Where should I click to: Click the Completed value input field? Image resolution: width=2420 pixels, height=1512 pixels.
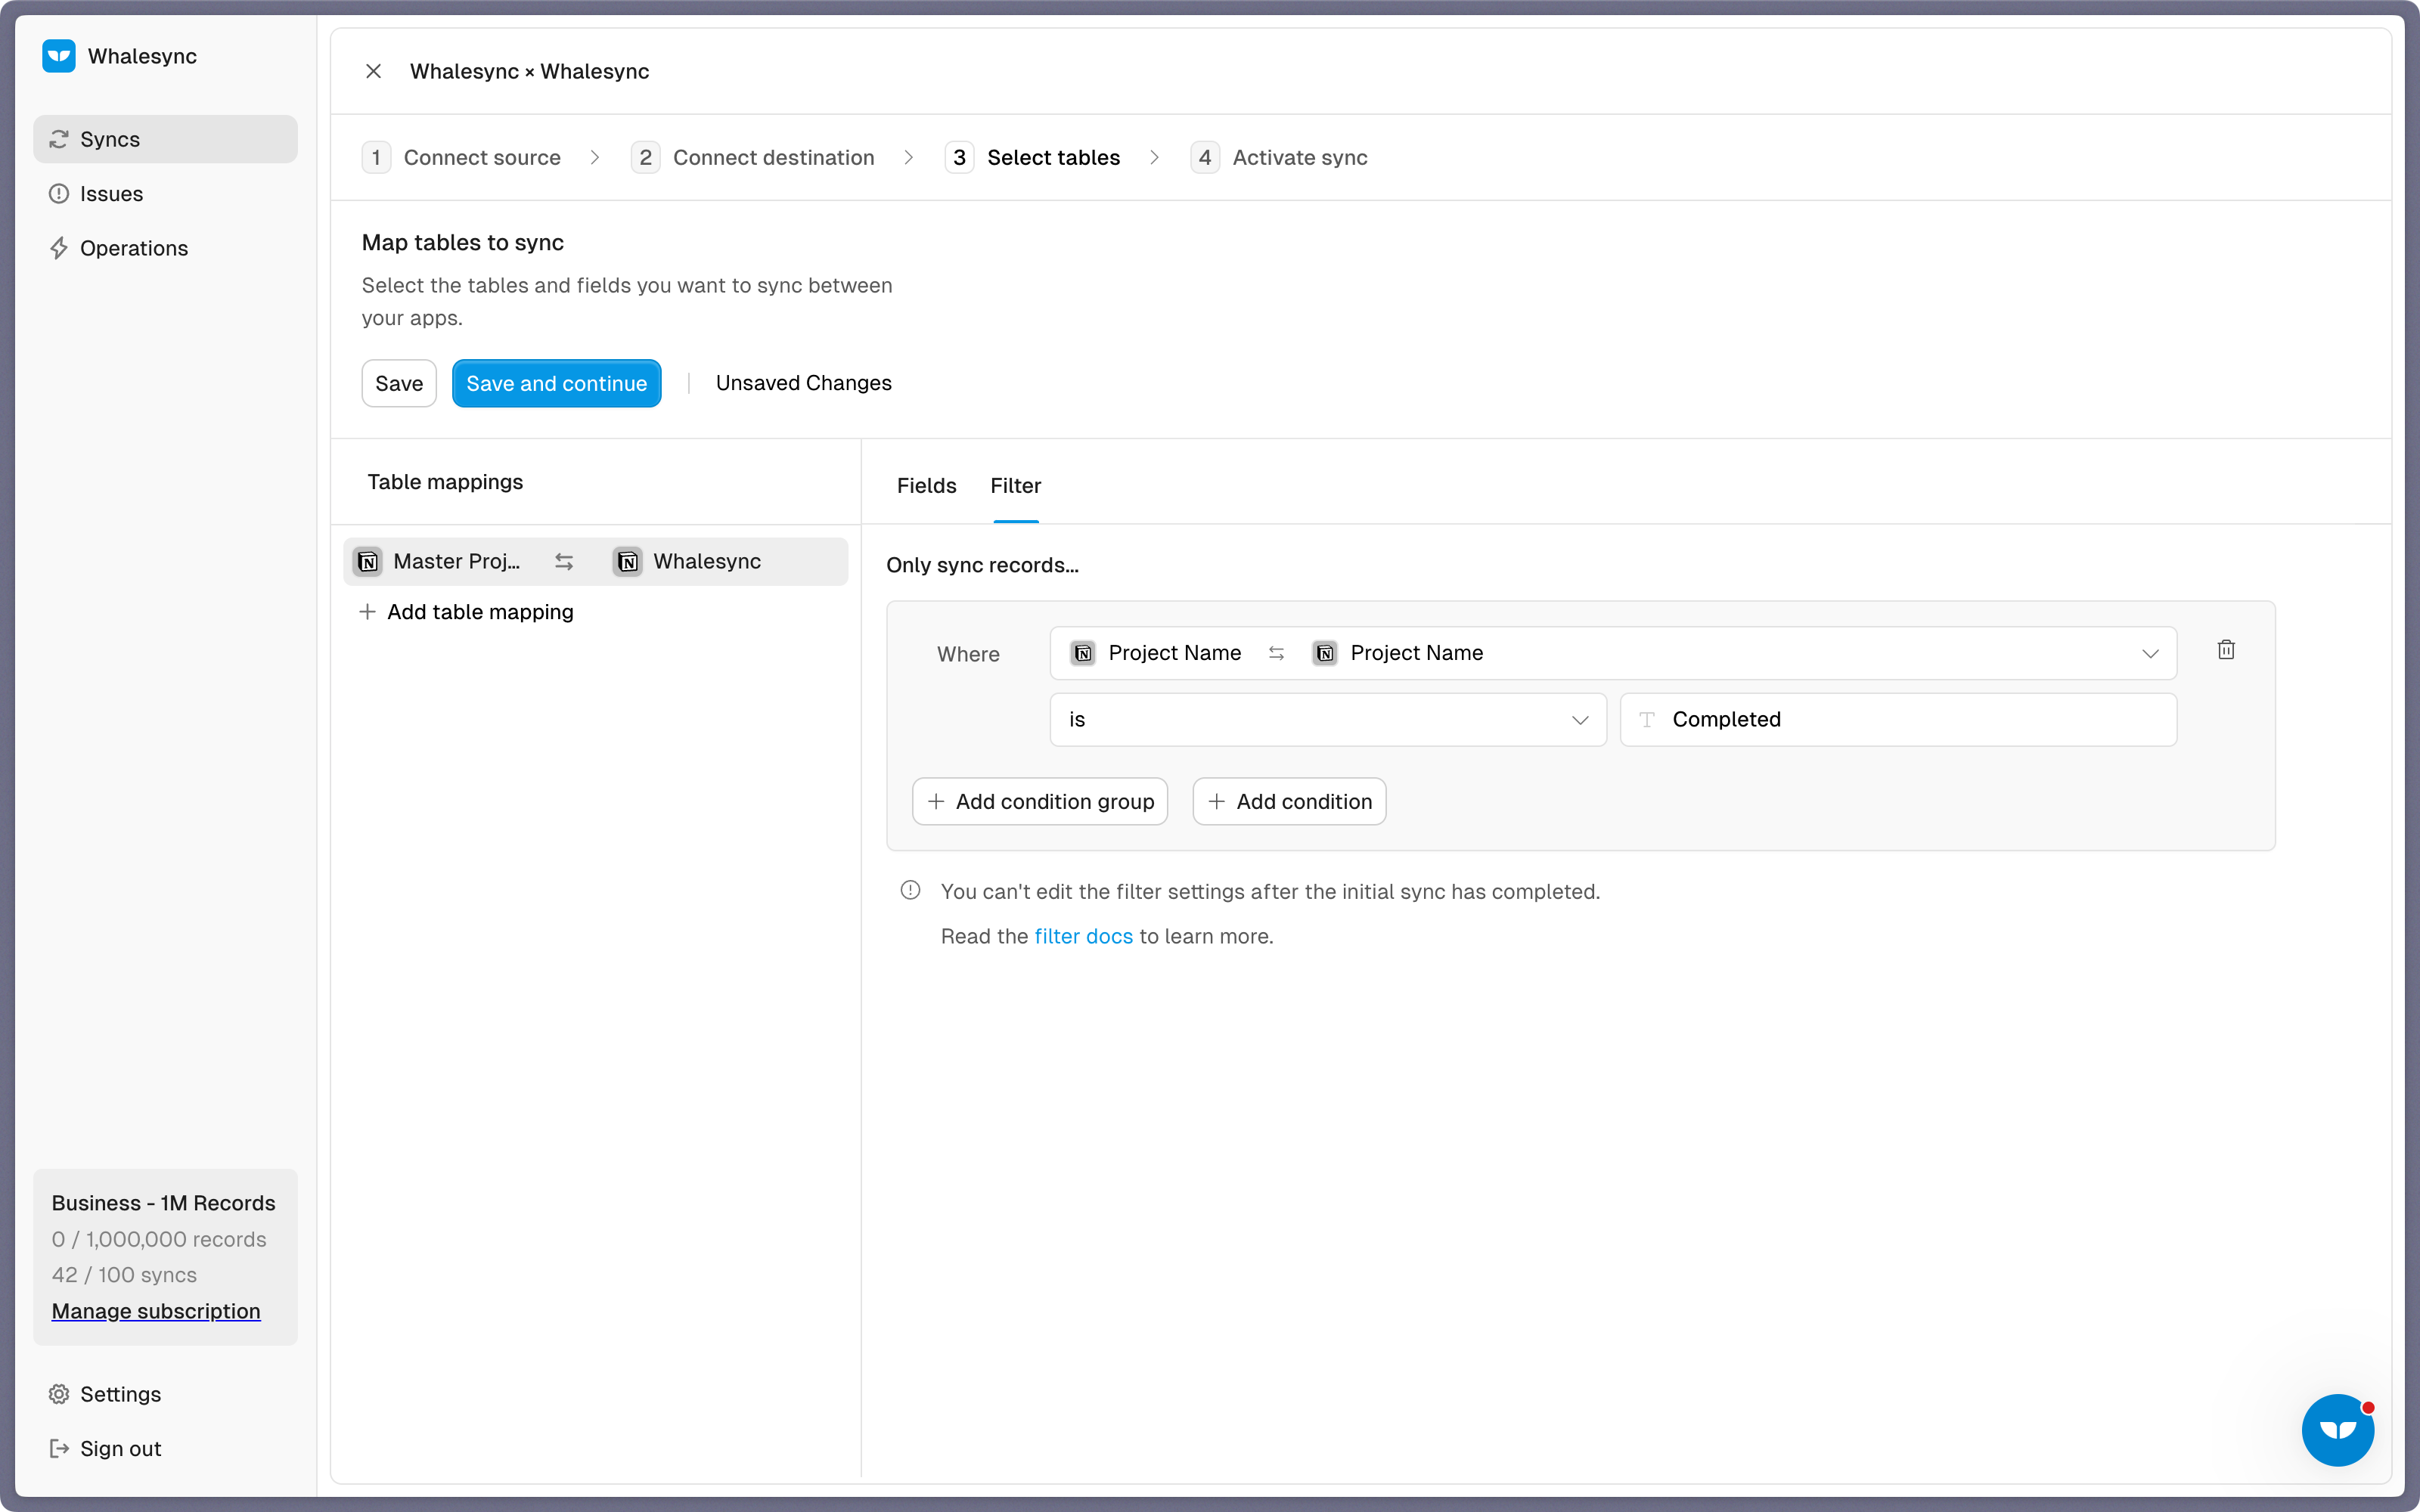click(x=1898, y=720)
